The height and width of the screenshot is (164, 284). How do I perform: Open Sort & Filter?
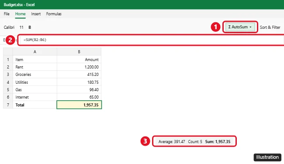point(270,27)
